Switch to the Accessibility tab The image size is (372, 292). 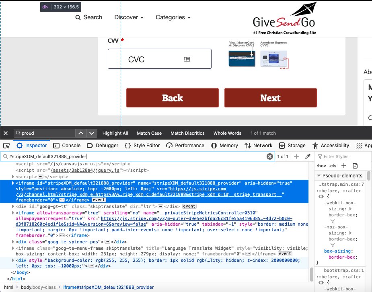tap(331, 146)
